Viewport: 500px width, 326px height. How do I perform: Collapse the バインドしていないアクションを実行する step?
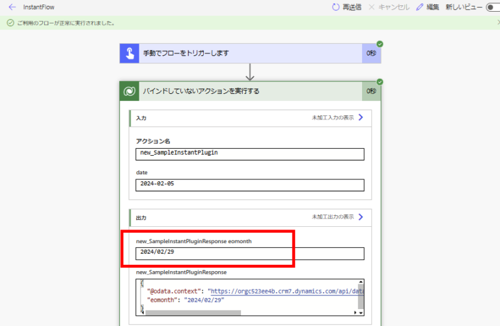pos(250,91)
